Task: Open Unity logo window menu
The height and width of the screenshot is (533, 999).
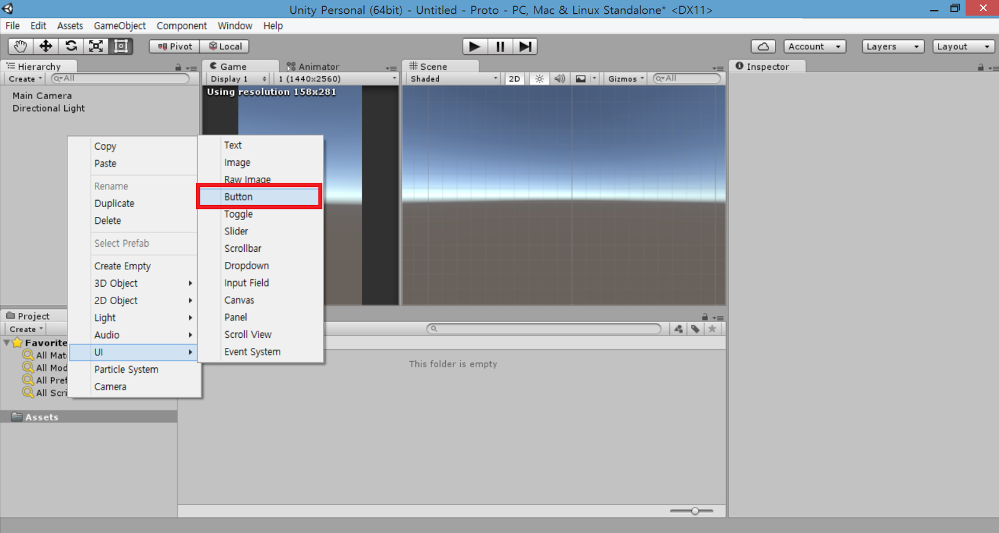Action: click(x=8, y=9)
